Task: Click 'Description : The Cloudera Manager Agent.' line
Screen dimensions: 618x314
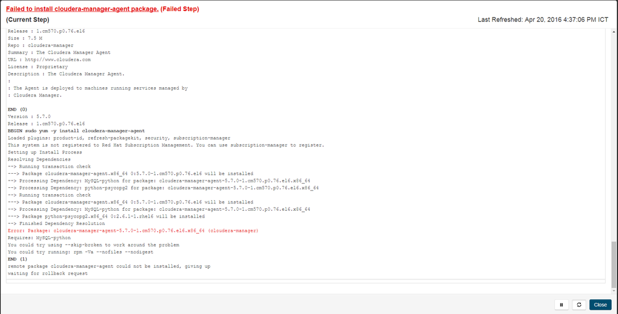Action: 66,74
